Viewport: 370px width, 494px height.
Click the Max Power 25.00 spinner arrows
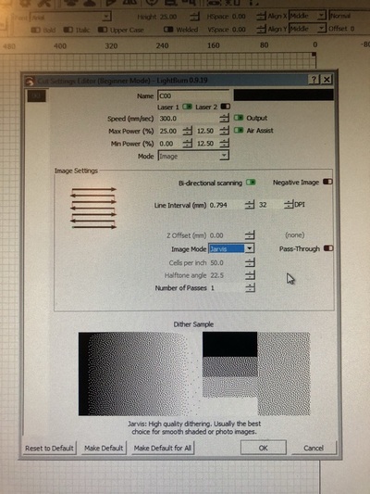[x=187, y=131]
